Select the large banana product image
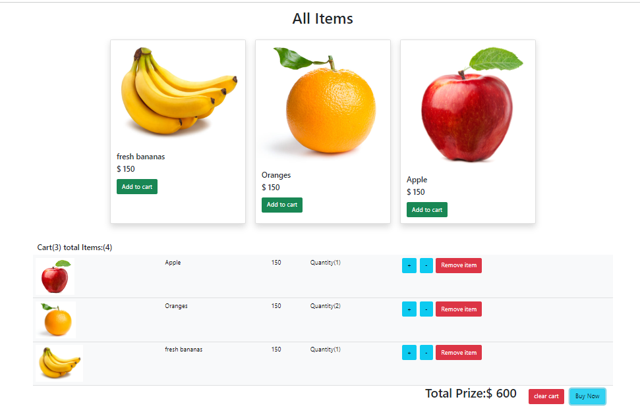Image resolution: width=640 pixels, height=414 pixels. tap(178, 92)
